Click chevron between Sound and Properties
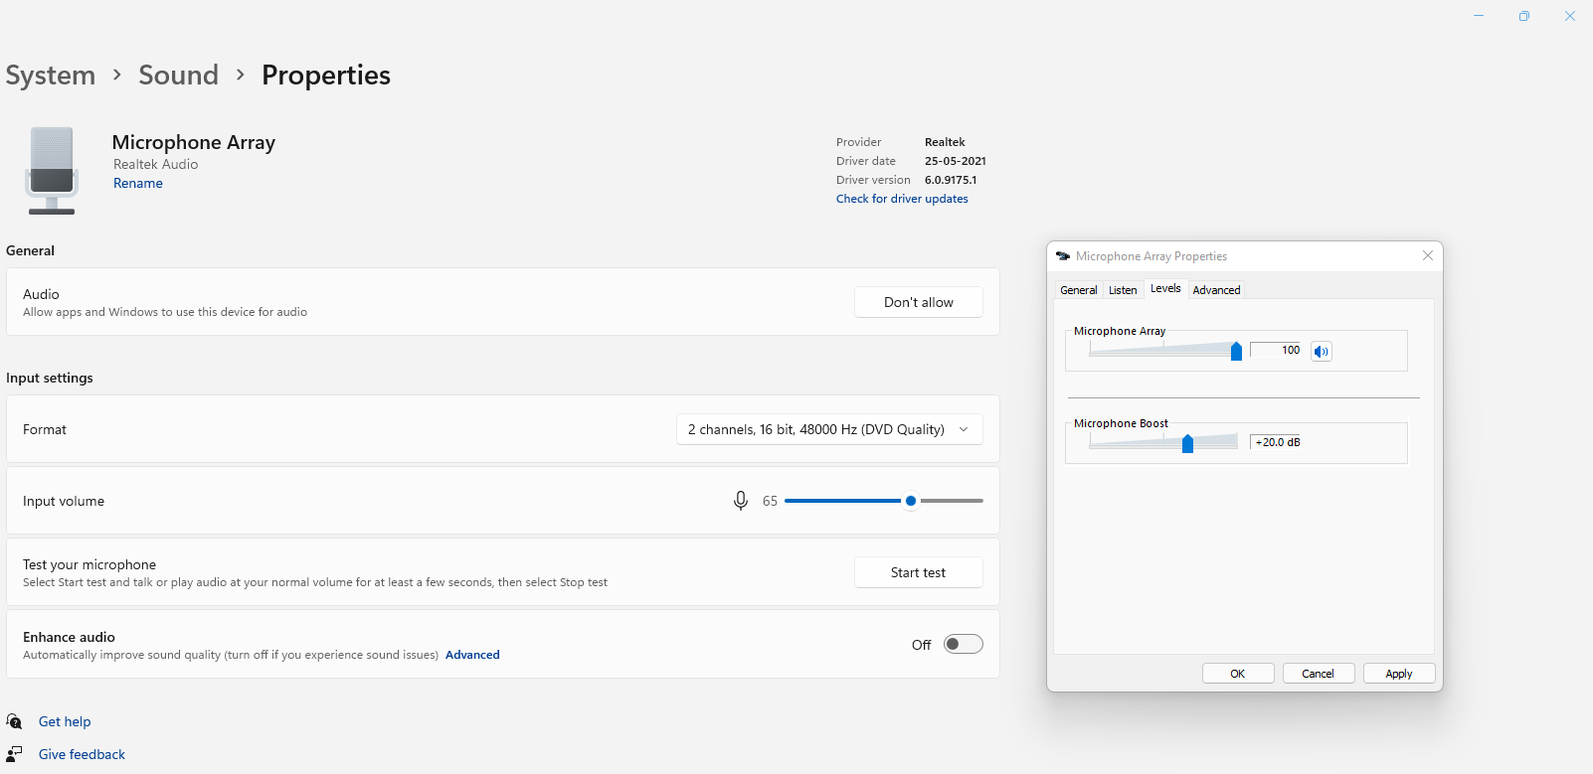 point(241,75)
